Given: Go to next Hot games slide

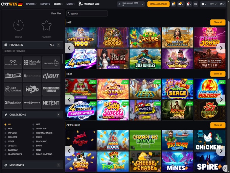Looking at the screenshot, I should click(221, 48).
